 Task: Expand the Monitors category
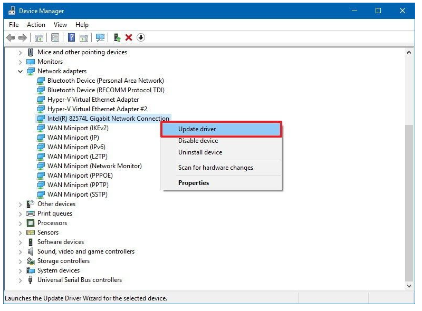[x=21, y=62]
